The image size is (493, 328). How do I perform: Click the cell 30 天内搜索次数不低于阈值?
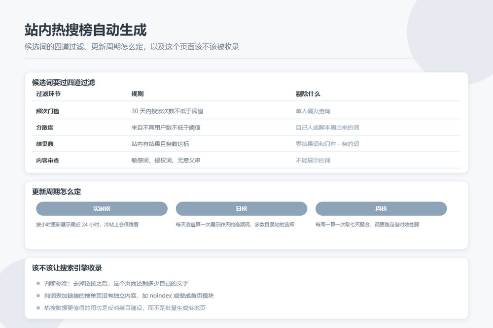[167, 111]
